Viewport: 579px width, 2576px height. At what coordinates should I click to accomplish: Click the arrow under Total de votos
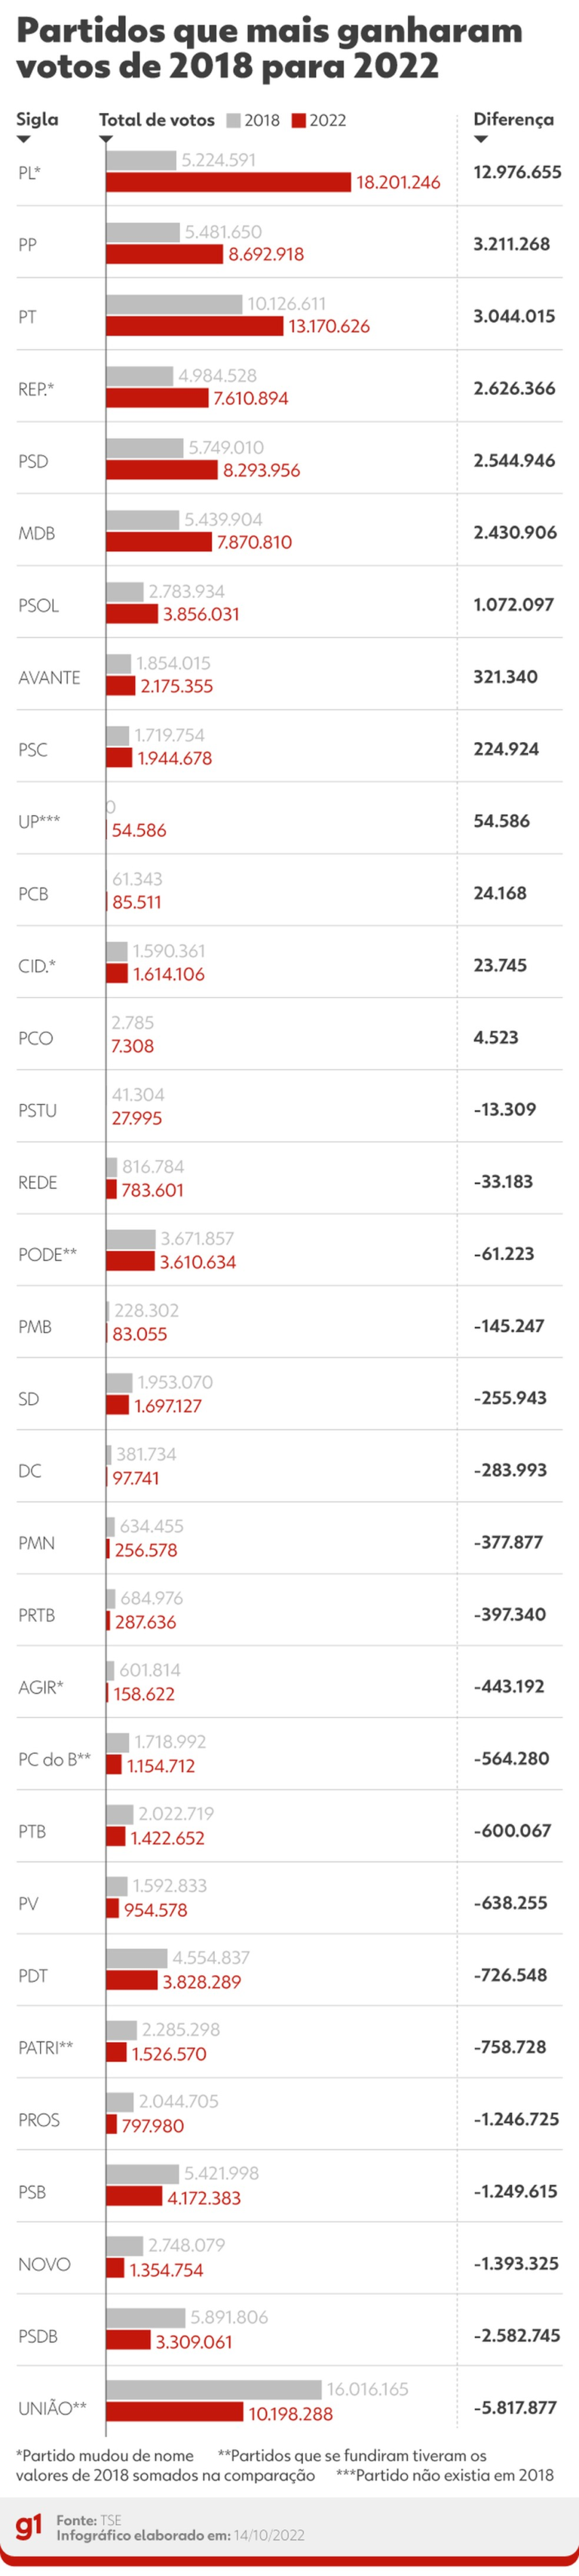[x=106, y=139]
